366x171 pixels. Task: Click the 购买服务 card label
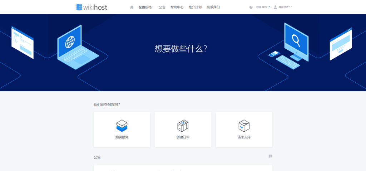122,137
